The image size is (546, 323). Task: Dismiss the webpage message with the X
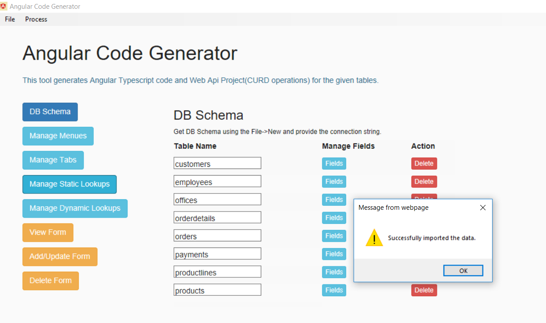482,208
